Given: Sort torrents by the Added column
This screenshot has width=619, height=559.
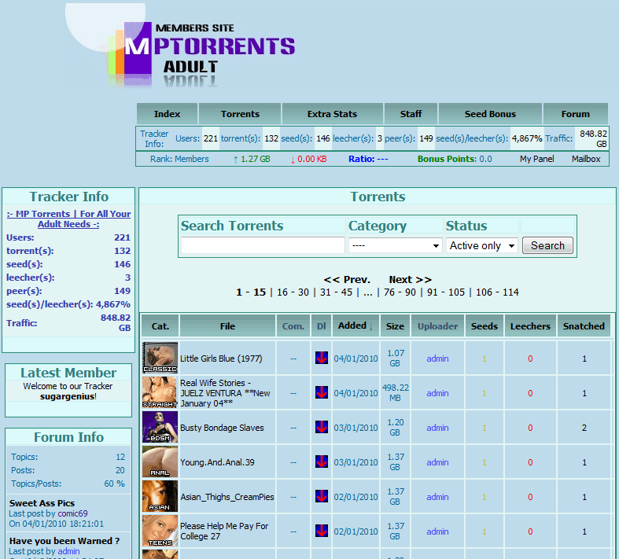Looking at the screenshot, I should [356, 325].
